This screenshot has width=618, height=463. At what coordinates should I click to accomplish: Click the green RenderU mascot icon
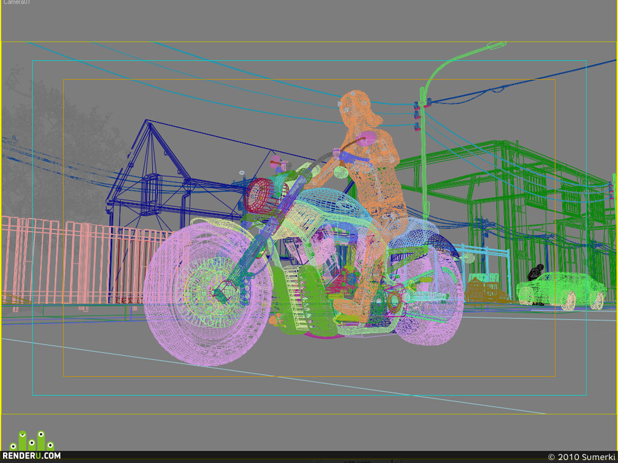(31, 441)
